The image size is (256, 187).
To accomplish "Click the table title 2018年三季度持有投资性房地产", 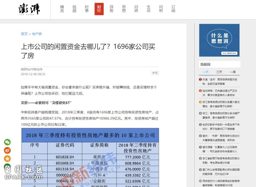I will pos(90,135).
